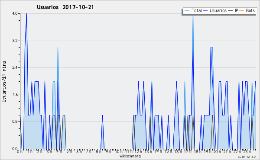
Task: Click the 10 h x-axis label
Action: (119, 152)
